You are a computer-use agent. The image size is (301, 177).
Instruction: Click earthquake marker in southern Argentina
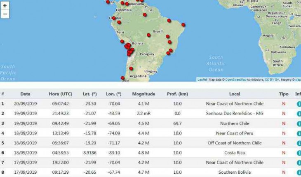coord(122,78)
